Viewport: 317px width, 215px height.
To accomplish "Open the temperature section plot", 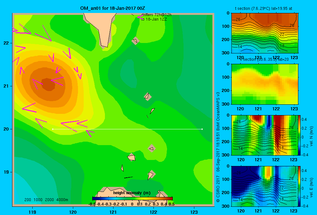I will click(265, 33).
